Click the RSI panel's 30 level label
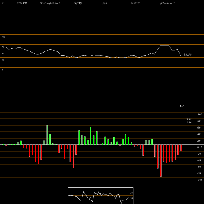The image size is (204, 204). tap(3, 60)
